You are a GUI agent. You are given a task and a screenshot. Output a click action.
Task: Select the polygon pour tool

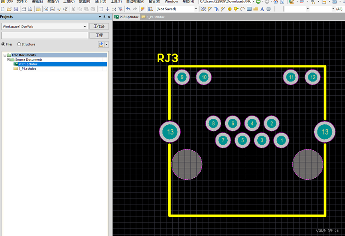(x=255, y=9)
